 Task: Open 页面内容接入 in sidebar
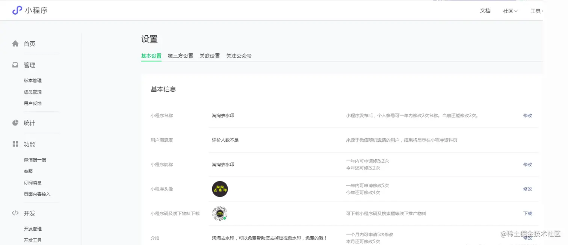(37, 194)
